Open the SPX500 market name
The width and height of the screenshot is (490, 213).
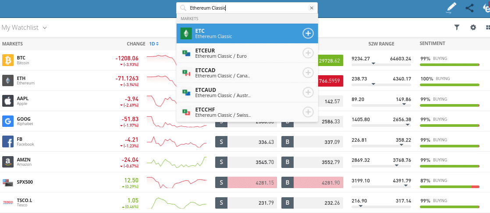(25, 182)
